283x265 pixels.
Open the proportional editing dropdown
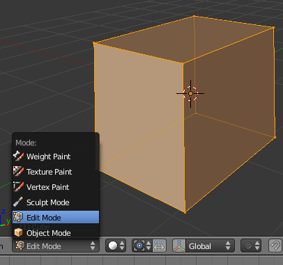251,246
